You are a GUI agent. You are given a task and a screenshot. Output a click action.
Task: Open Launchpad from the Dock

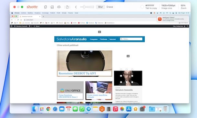pos(42,109)
